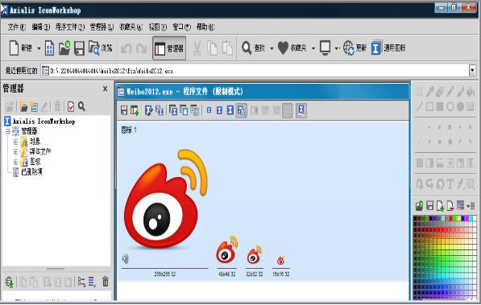Image resolution: width=481 pixels, height=305 pixels.
Task: Open dropdown arrow next to 收藏夹 heart
Action: [x=313, y=48]
